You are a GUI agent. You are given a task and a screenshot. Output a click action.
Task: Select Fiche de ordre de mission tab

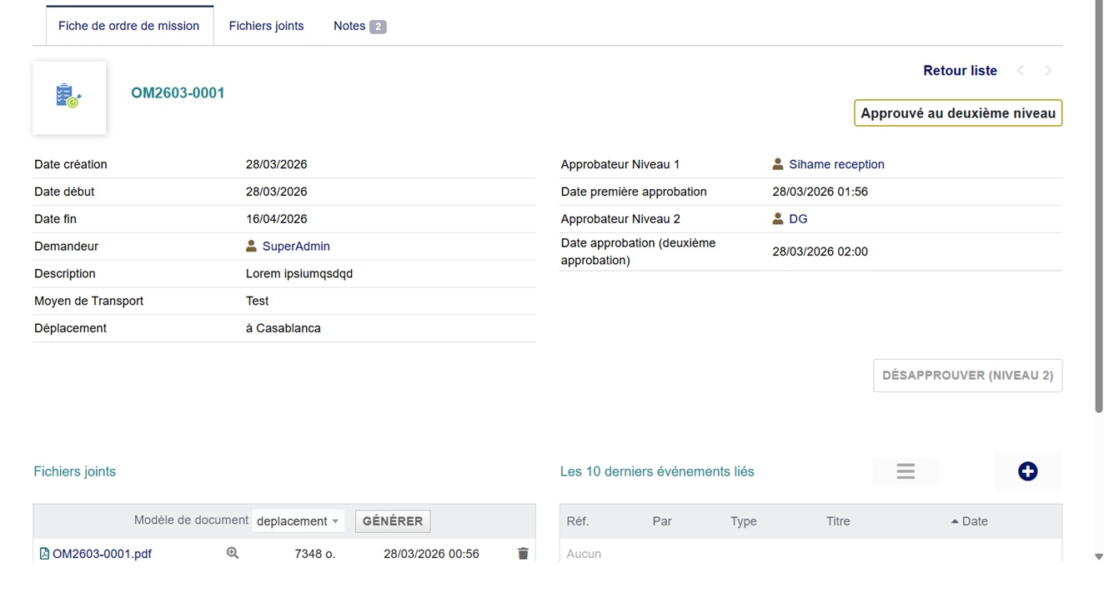tap(128, 26)
